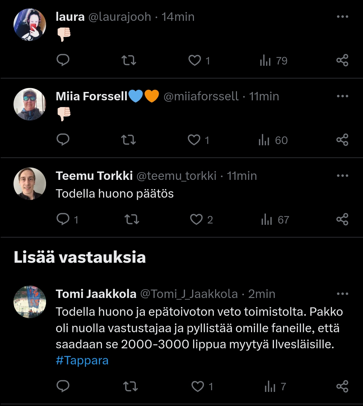Retweet Miia Forssell's tweet
Screen dimensions: 363x406
point(128,140)
